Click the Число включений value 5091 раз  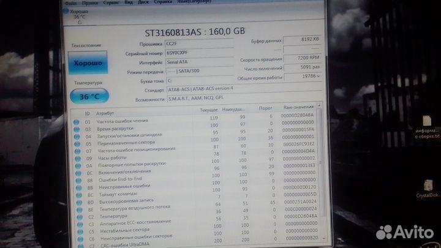[303, 67]
